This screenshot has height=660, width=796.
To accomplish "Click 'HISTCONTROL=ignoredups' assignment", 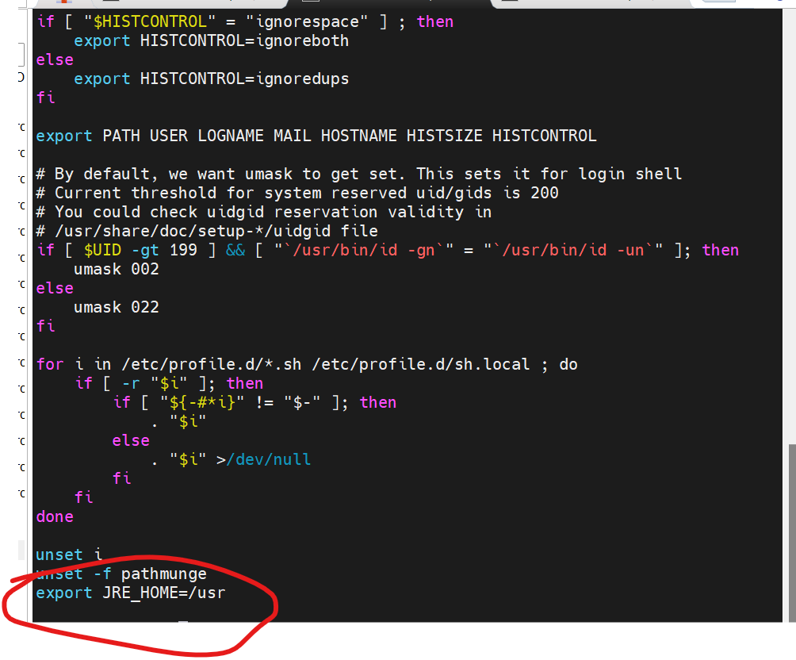I will coord(245,79).
